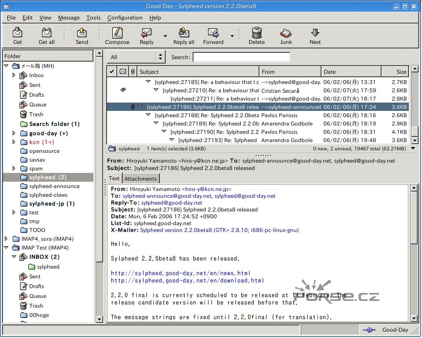Open Reply options dropdown arrow
422x338 pixels.
coord(165,36)
